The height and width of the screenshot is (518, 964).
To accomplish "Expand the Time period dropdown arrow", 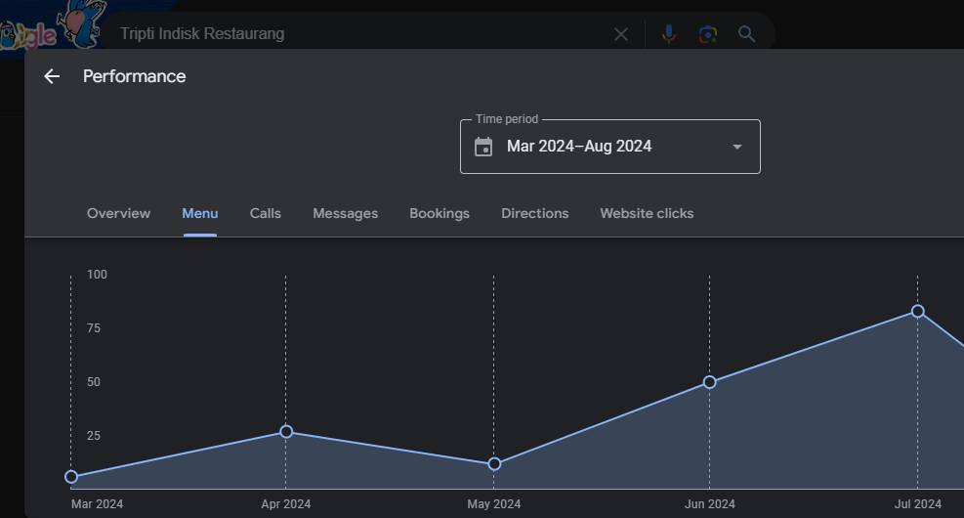I will [737, 147].
